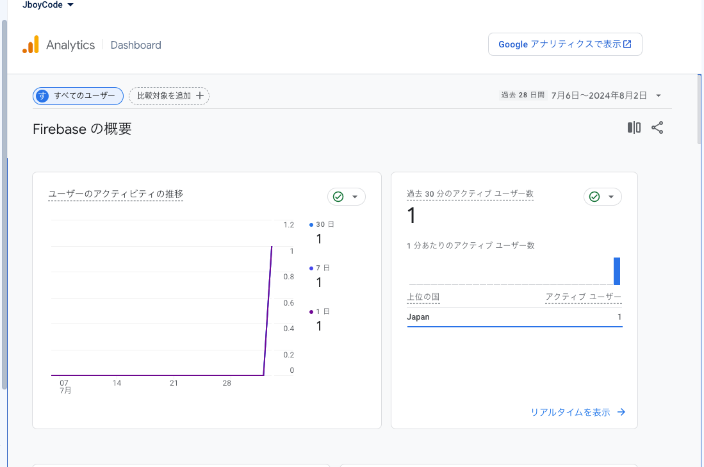Click the arrow icon next to 'リアルタイムを表示'
Screen dimensions: 704x467
pyautogui.click(x=621, y=412)
